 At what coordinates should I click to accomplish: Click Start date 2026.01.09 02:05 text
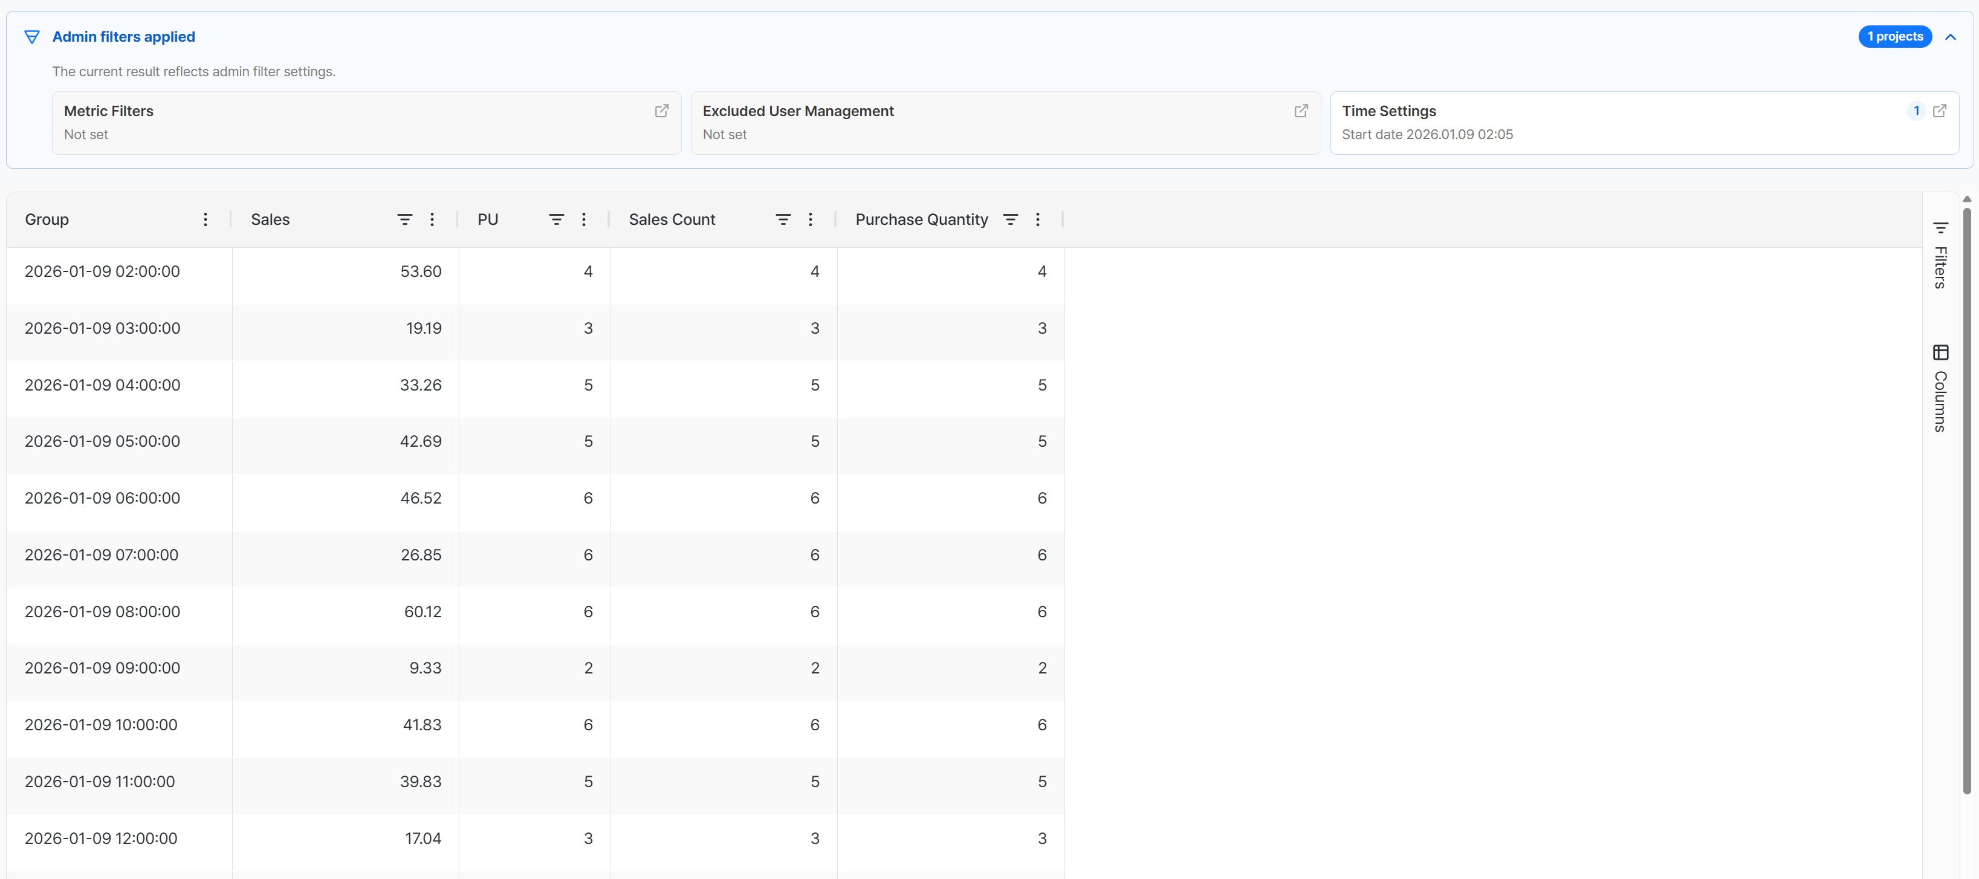pos(1427,134)
